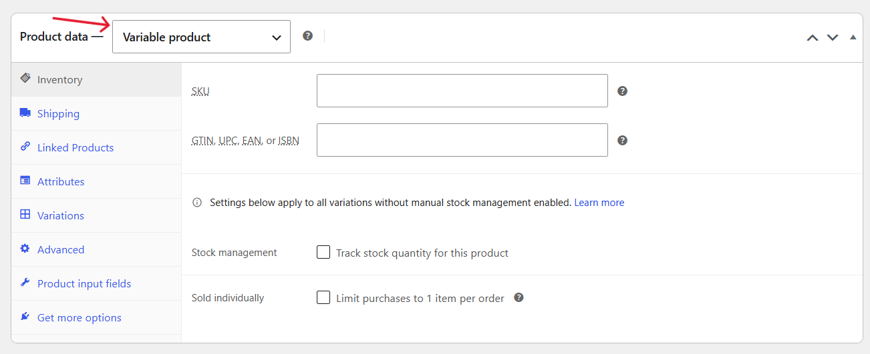Screen dimensions: 870x354
Task: Open the Linked Products tab
Action: pos(96,147)
